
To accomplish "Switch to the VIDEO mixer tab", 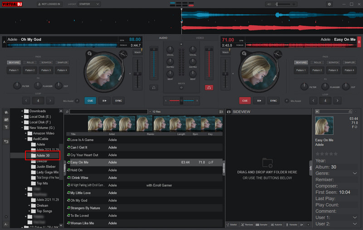I will click(200, 38).
